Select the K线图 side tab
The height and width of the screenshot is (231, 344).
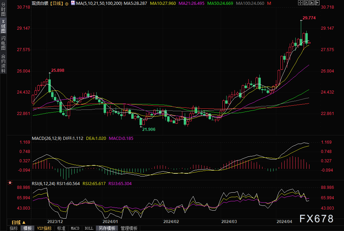pyautogui.click(x=3, y=26)
